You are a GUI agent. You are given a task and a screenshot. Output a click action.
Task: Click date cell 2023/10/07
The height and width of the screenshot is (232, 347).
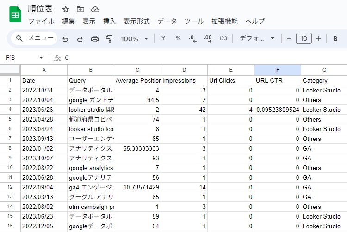[44, 158]
